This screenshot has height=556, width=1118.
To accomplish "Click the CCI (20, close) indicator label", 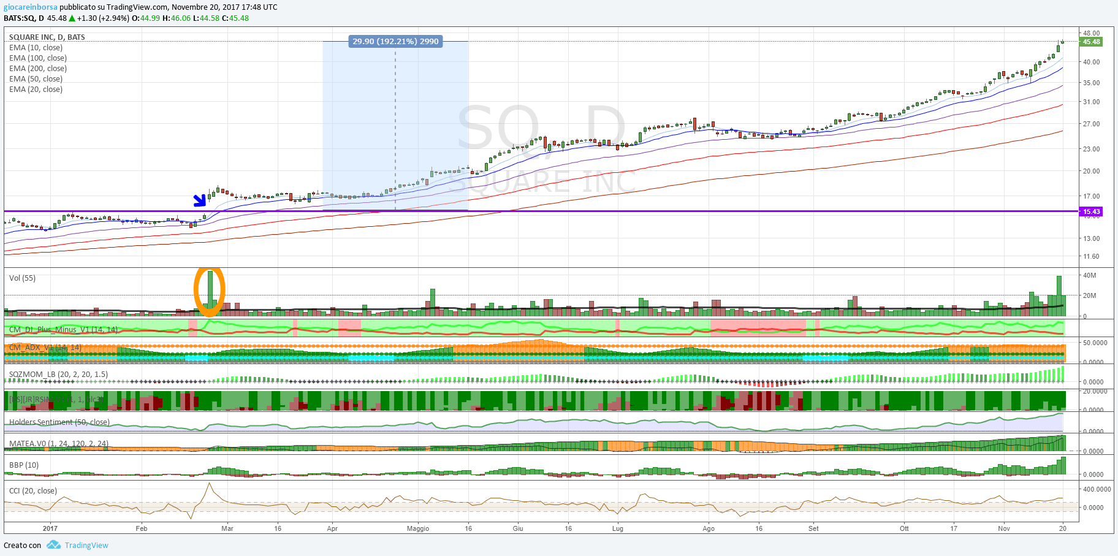I will 33,491.
